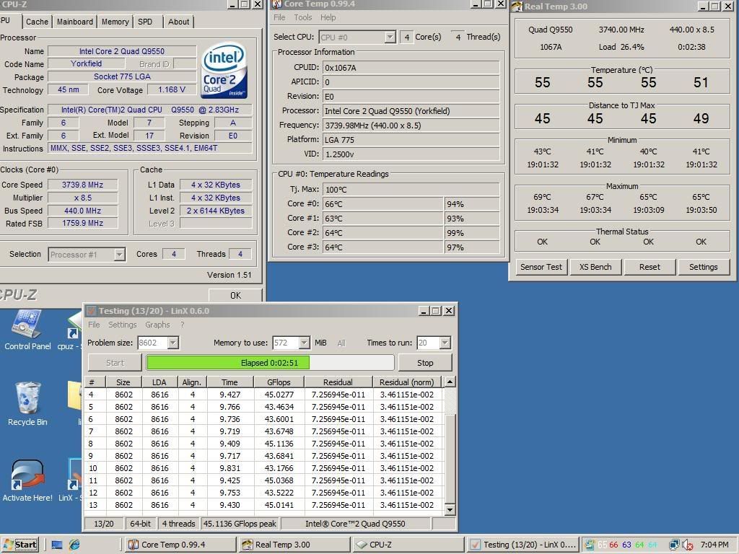Screen dimensions: 739x554
Task: Switch to Real Temp 3.00 taskbar button
Action: point(294,545)
